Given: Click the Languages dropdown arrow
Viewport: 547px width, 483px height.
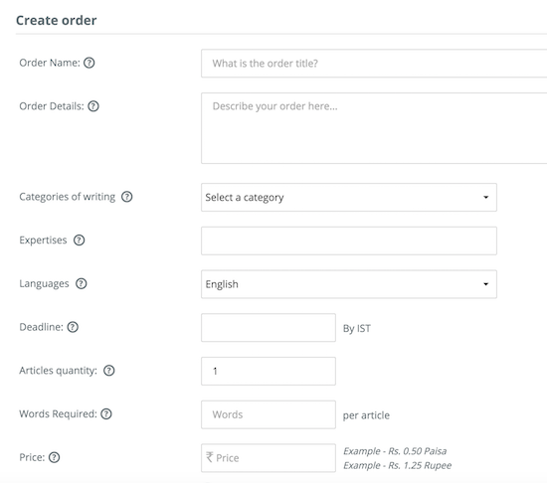Looking at the screenshot, I should [x=485, y=284].
